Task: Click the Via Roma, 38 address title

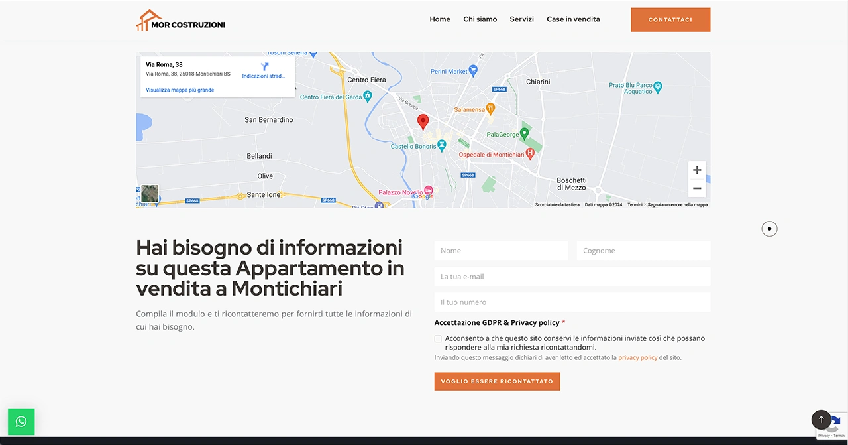Action: pyautogui.click(x=164, y=64)
